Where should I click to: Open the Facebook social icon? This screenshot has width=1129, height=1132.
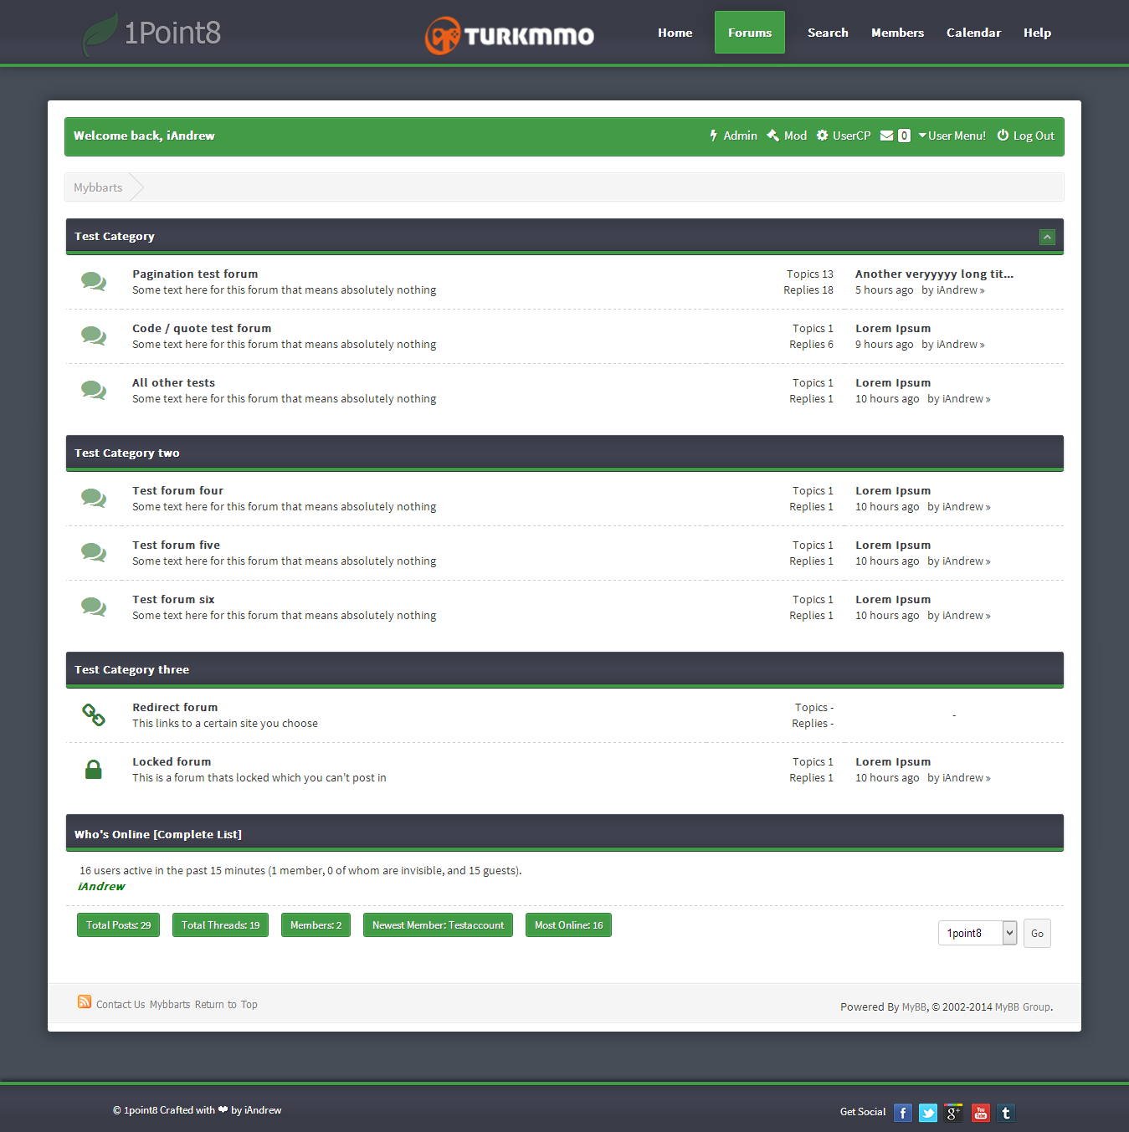[903, 1113]
